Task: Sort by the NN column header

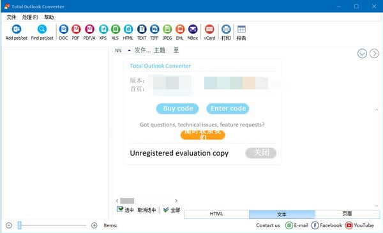Action: click(x=119, y=50)
